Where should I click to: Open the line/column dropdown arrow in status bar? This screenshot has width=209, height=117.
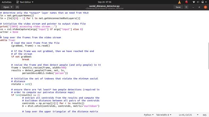(x=198, y=115)
